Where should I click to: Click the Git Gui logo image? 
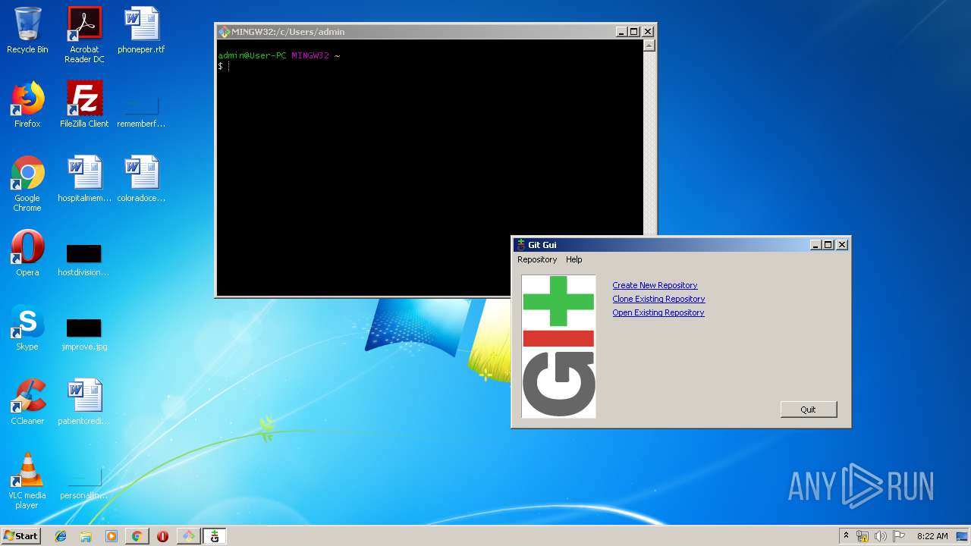click(x=559, y=347)
